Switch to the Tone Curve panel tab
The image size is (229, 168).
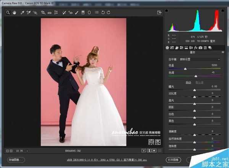point(172,48)
